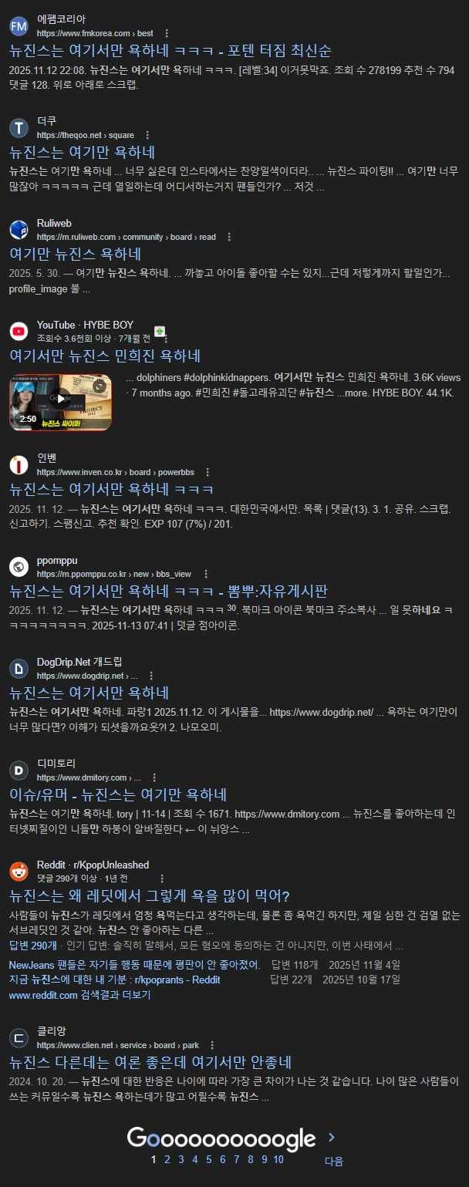Open three-dot menu beside theqoo URL
Viewport: 469px width, 1187px height.
[148, 135]
